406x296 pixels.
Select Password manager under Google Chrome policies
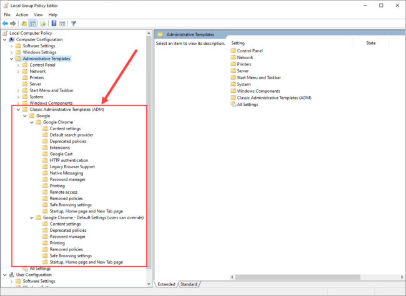pos(67,179)
